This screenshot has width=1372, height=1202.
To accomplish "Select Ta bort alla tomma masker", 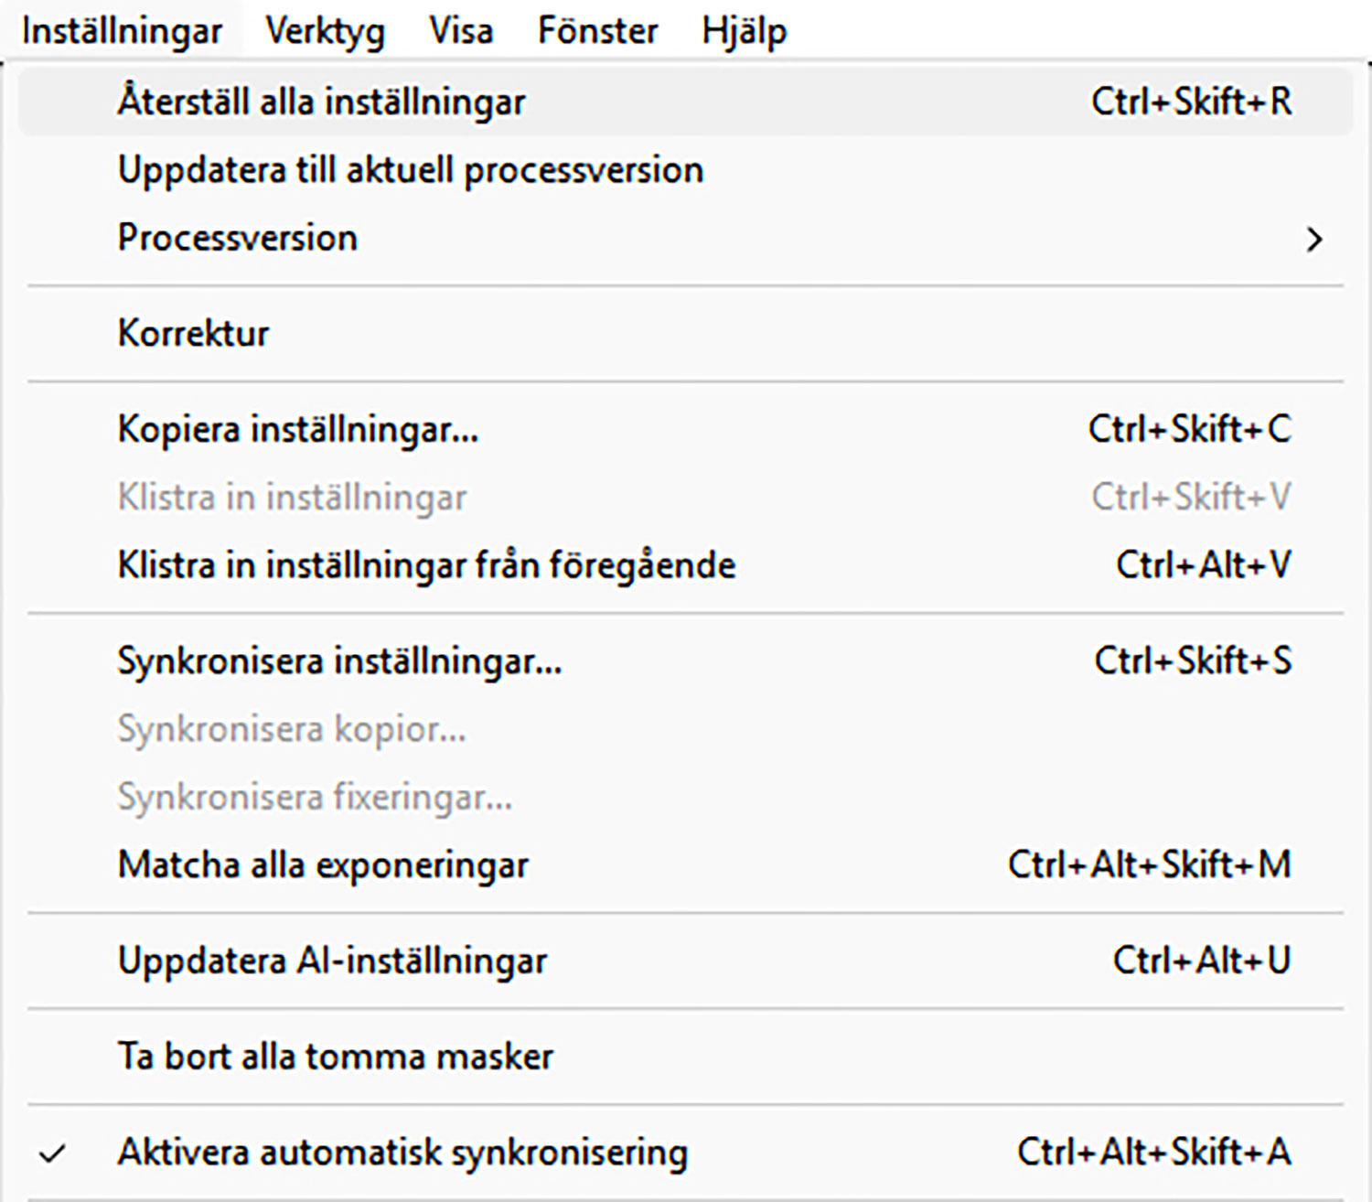I will click(x=336, y=1057).
